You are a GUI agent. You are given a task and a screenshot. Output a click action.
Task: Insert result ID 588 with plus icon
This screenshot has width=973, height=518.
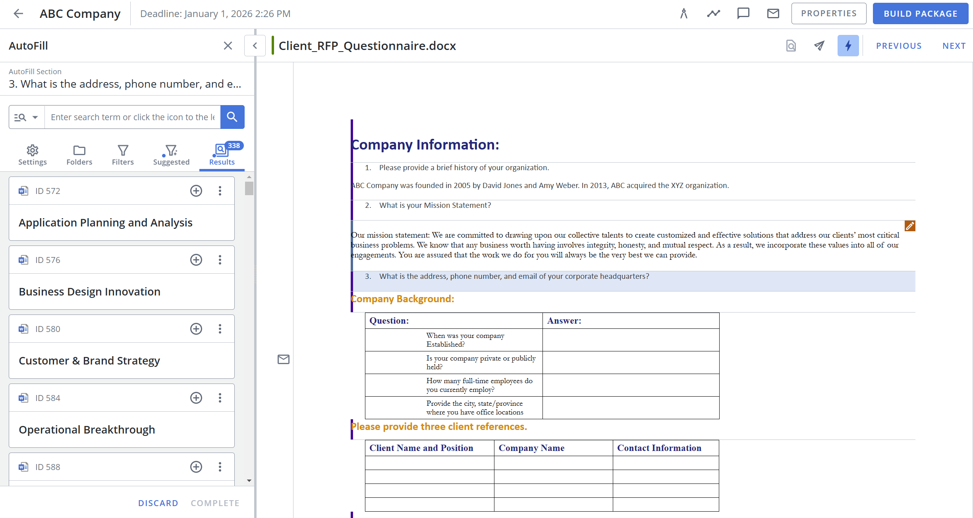(x=196, y=467)
